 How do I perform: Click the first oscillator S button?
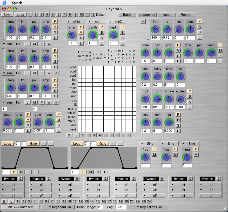55,32
